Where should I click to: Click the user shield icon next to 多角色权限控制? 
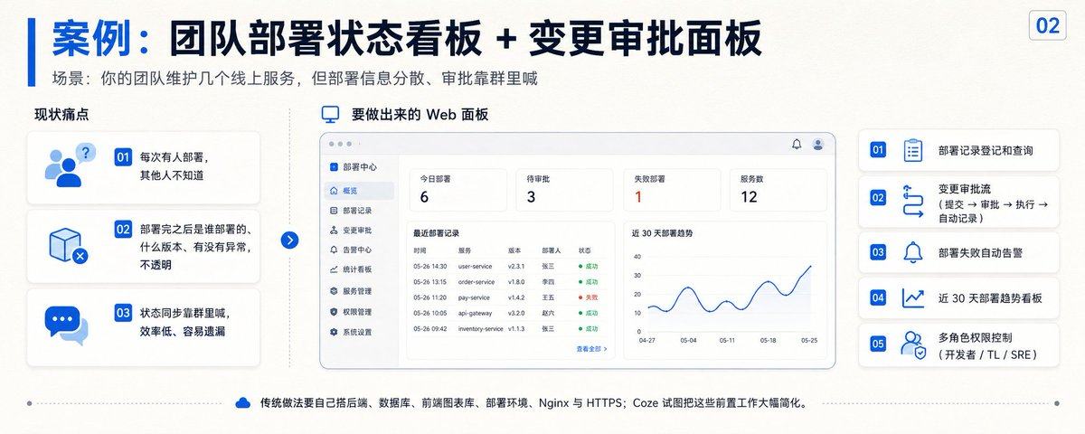tap(913, 344)
